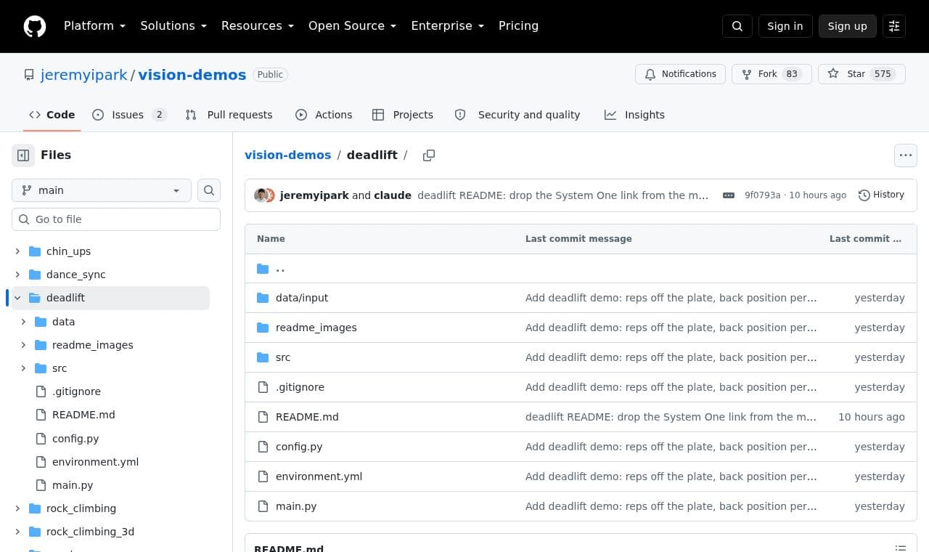Open the Platform menu in the header
Viewport: 929px width, 552px height.
pos(94,26)
